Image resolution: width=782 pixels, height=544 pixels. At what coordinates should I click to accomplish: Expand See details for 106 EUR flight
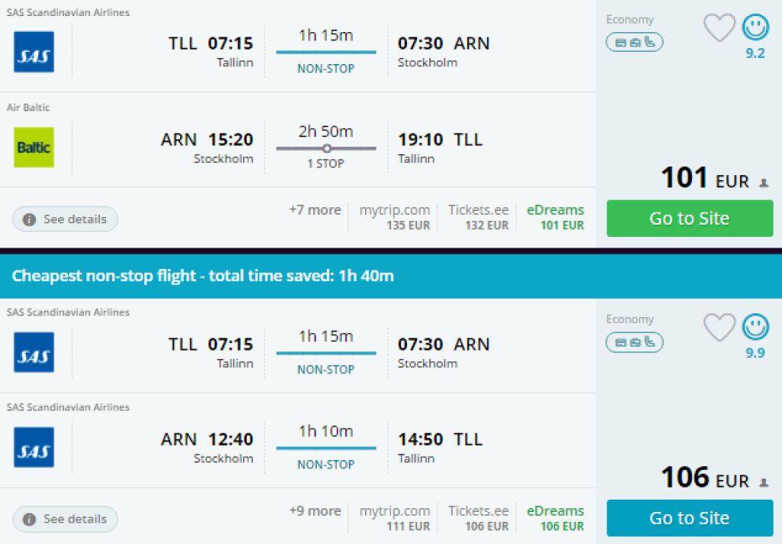tap(66, 520)
